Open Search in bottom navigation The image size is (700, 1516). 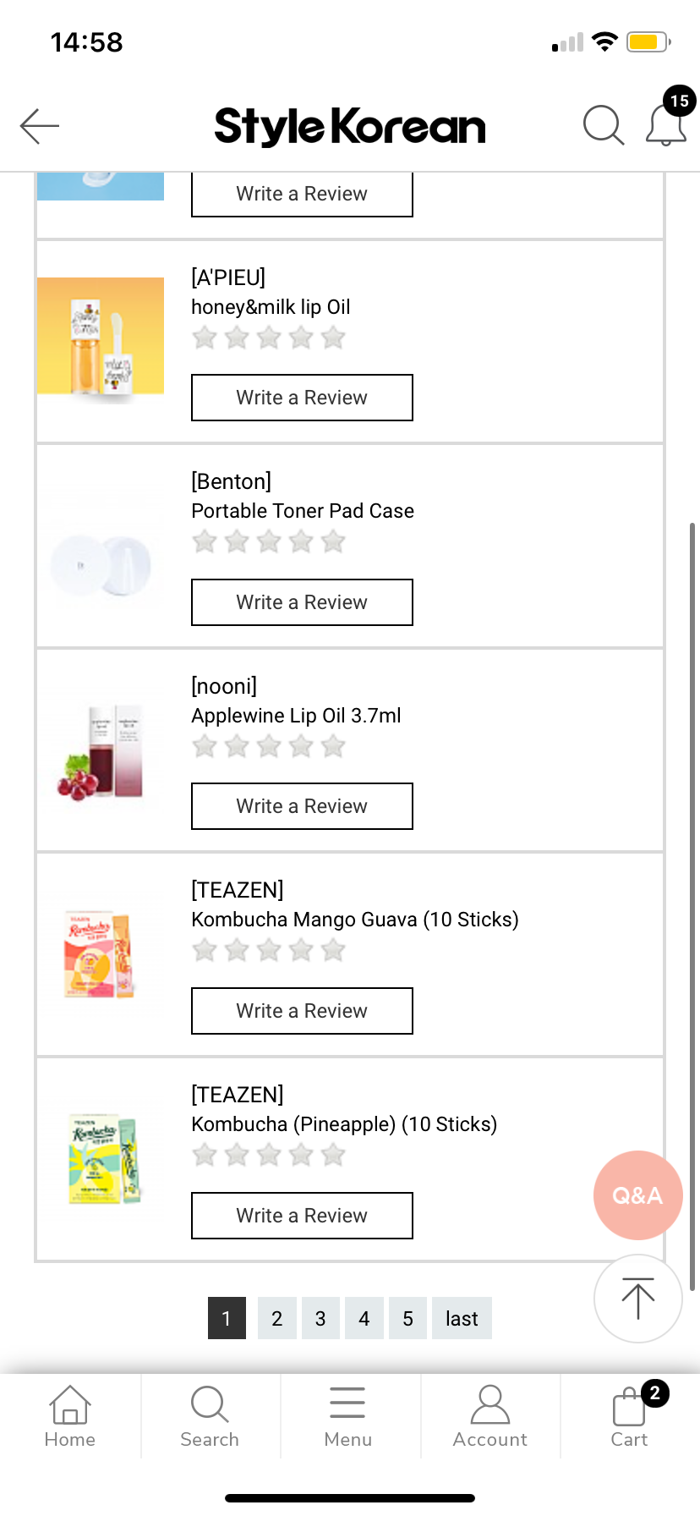210,1416
